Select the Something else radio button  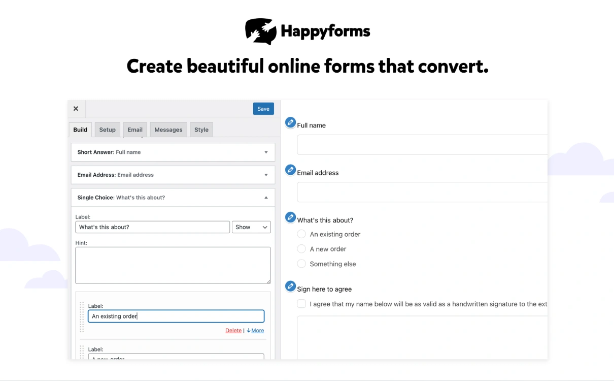click(301, 264)
